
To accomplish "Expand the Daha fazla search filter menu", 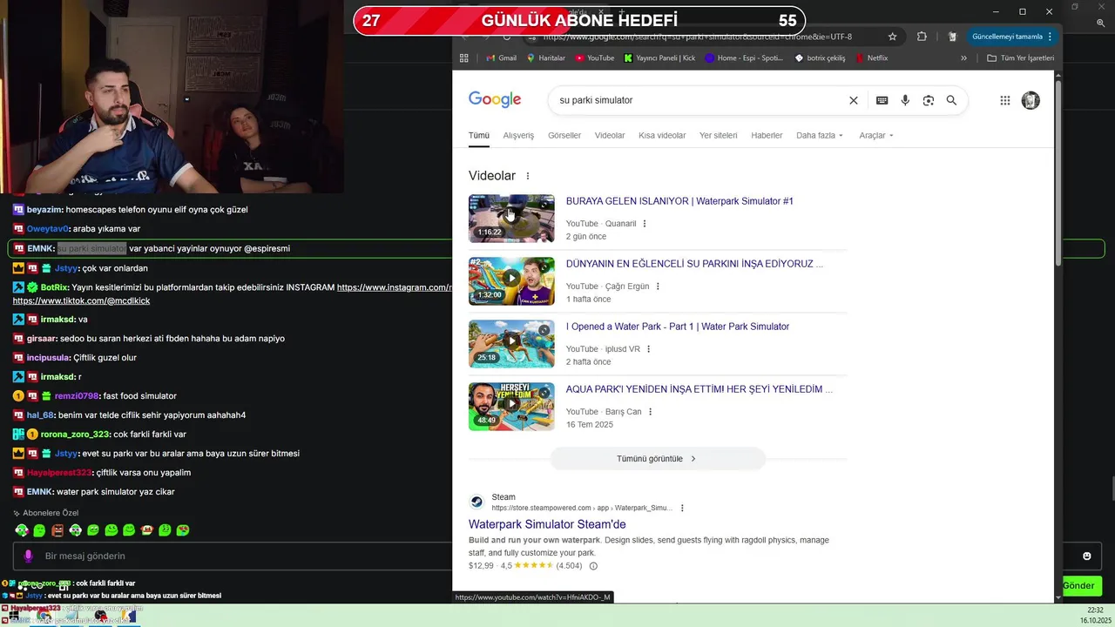I will click(x=820, y=136).
